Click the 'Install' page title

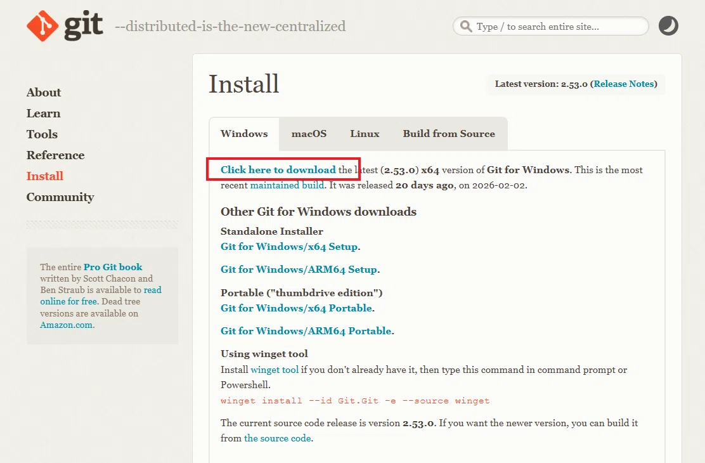point(243,84)
